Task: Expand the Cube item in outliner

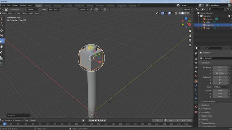Action: (x=201, y=22)
